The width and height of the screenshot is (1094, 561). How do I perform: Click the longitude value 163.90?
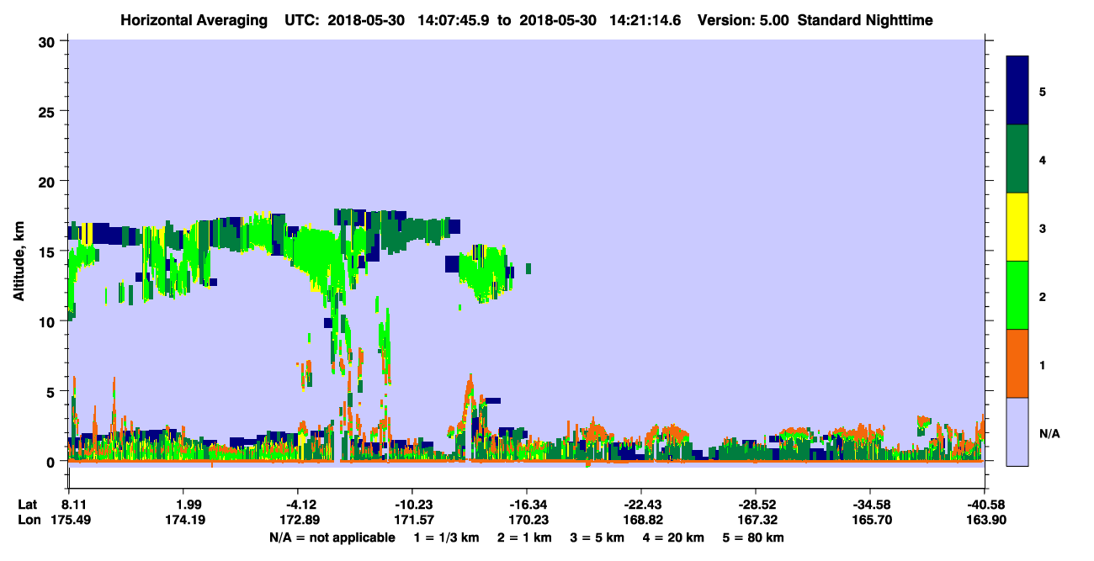pos(985,521)
